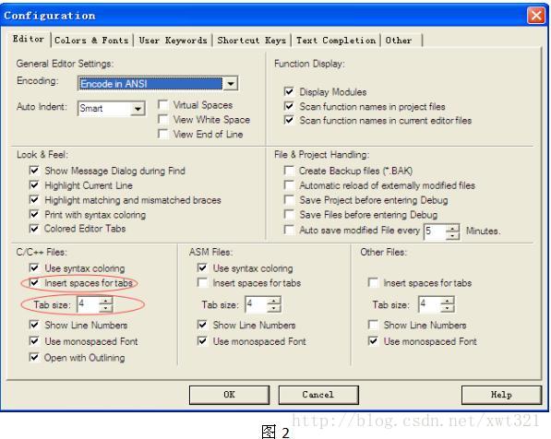Image resolution: width=551 pixels, height=439 pixels.
Task: Click the ASM Tab size field
Action: [x=257, y=304]
